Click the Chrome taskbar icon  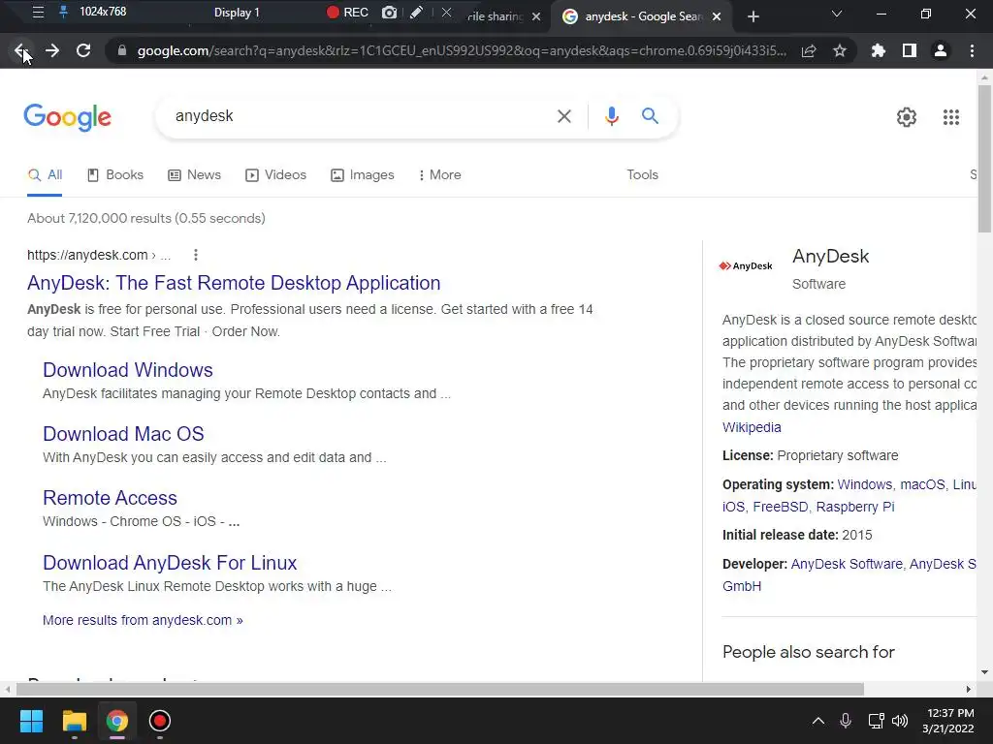point(117,721)
